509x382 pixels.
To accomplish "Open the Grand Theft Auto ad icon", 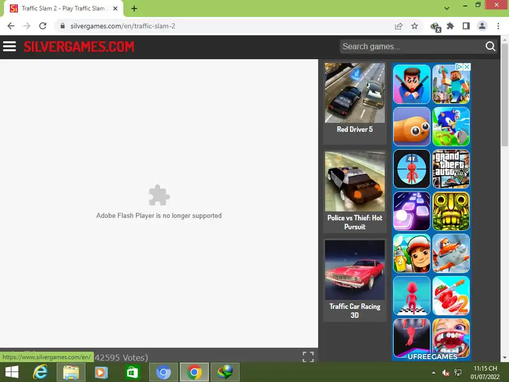I will (x=451, y=169).
